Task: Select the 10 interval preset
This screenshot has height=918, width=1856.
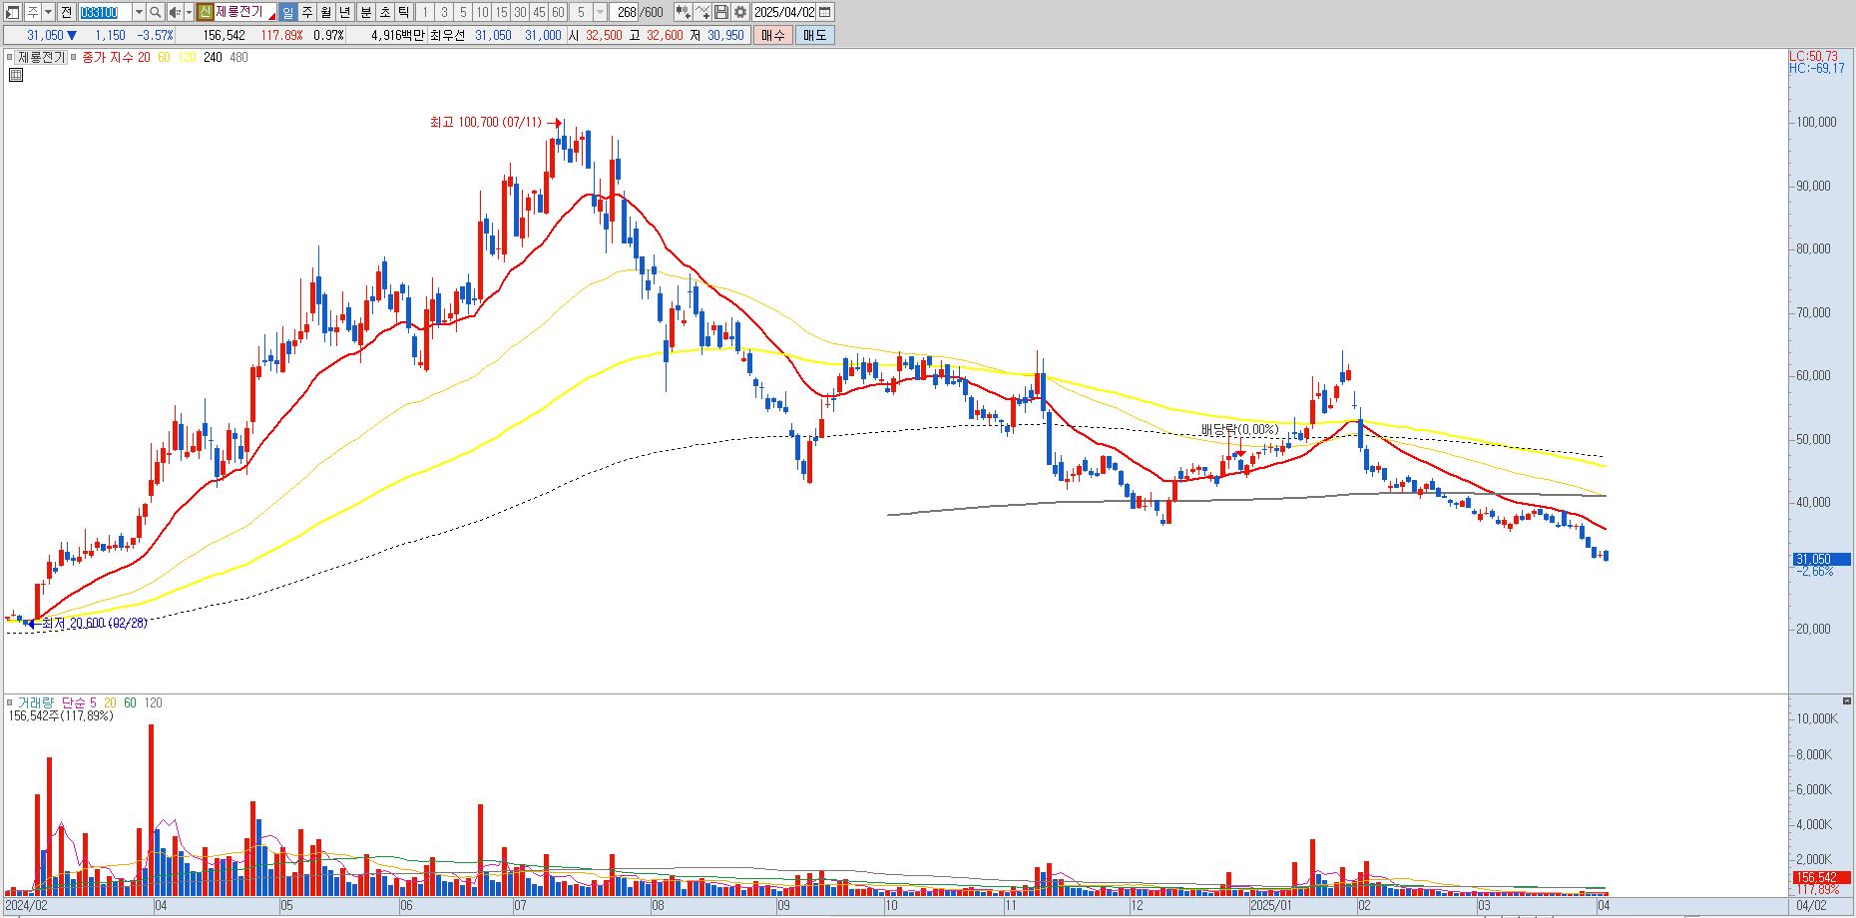Action: coord(482,12)
